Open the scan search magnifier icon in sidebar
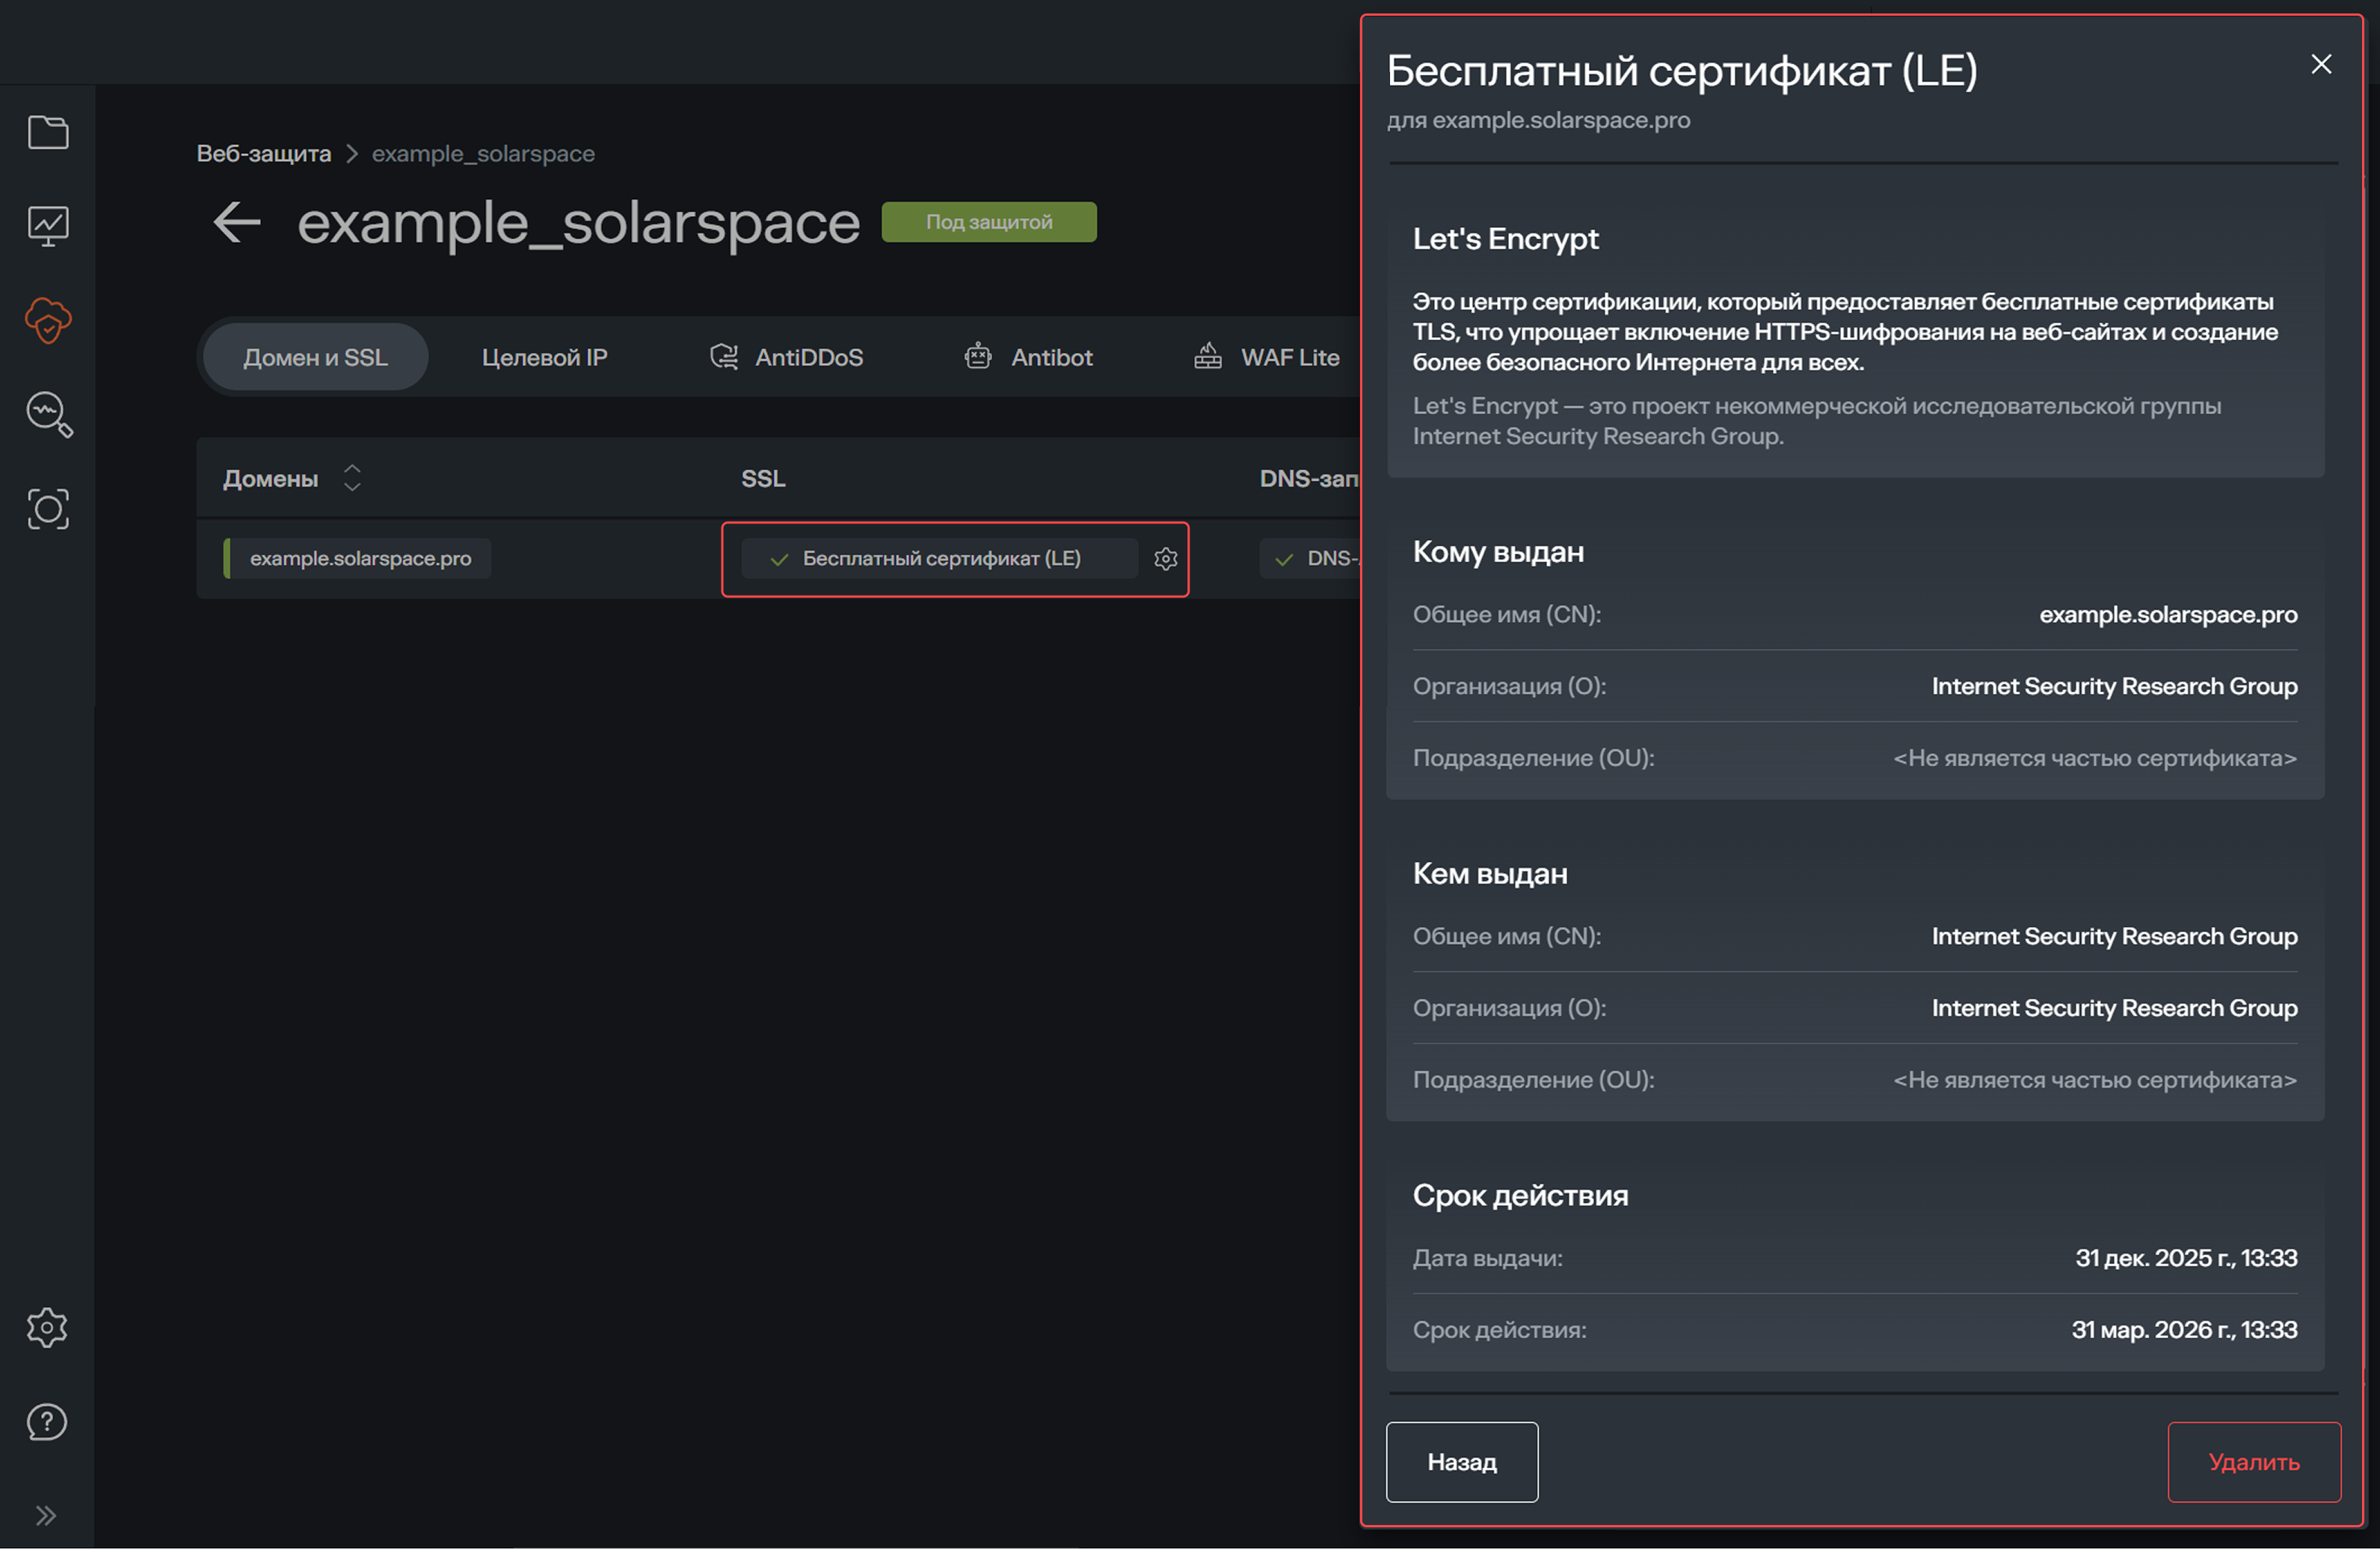This screenshot has height=1549, width=2380. (x=47, y=415)
